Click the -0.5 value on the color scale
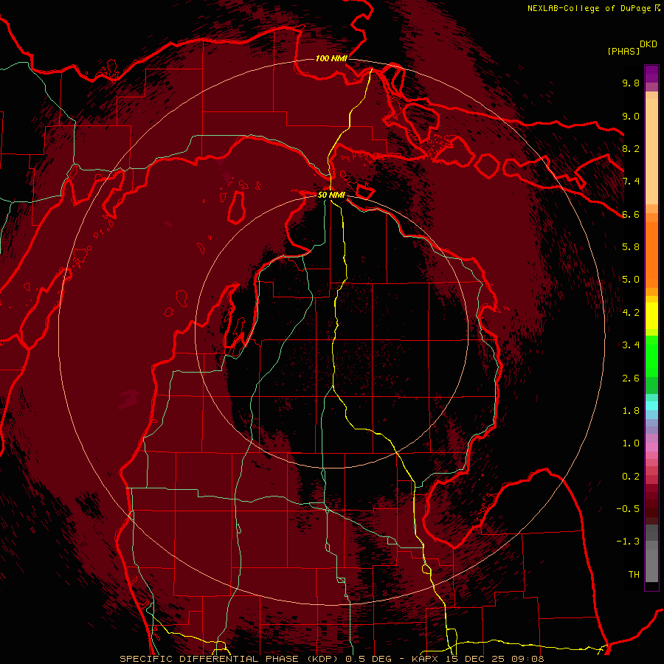This screenshot has height=664, width=664. coord(628,509)
